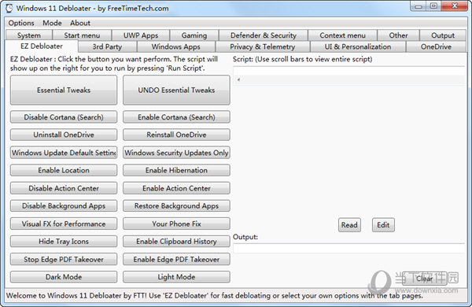Click the Hide Tray Icons button
The width and height of the screenshot is (472, 307).
click(x=64, y=242)
